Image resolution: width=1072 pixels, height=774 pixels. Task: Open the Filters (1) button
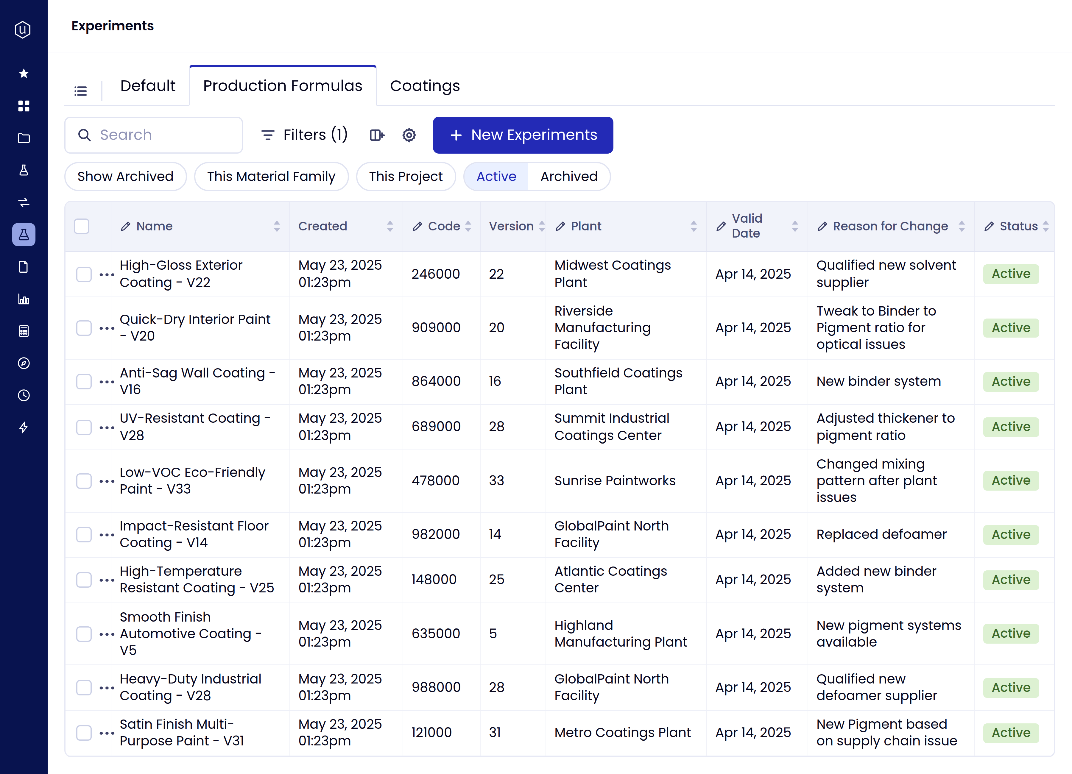(304, 135)
